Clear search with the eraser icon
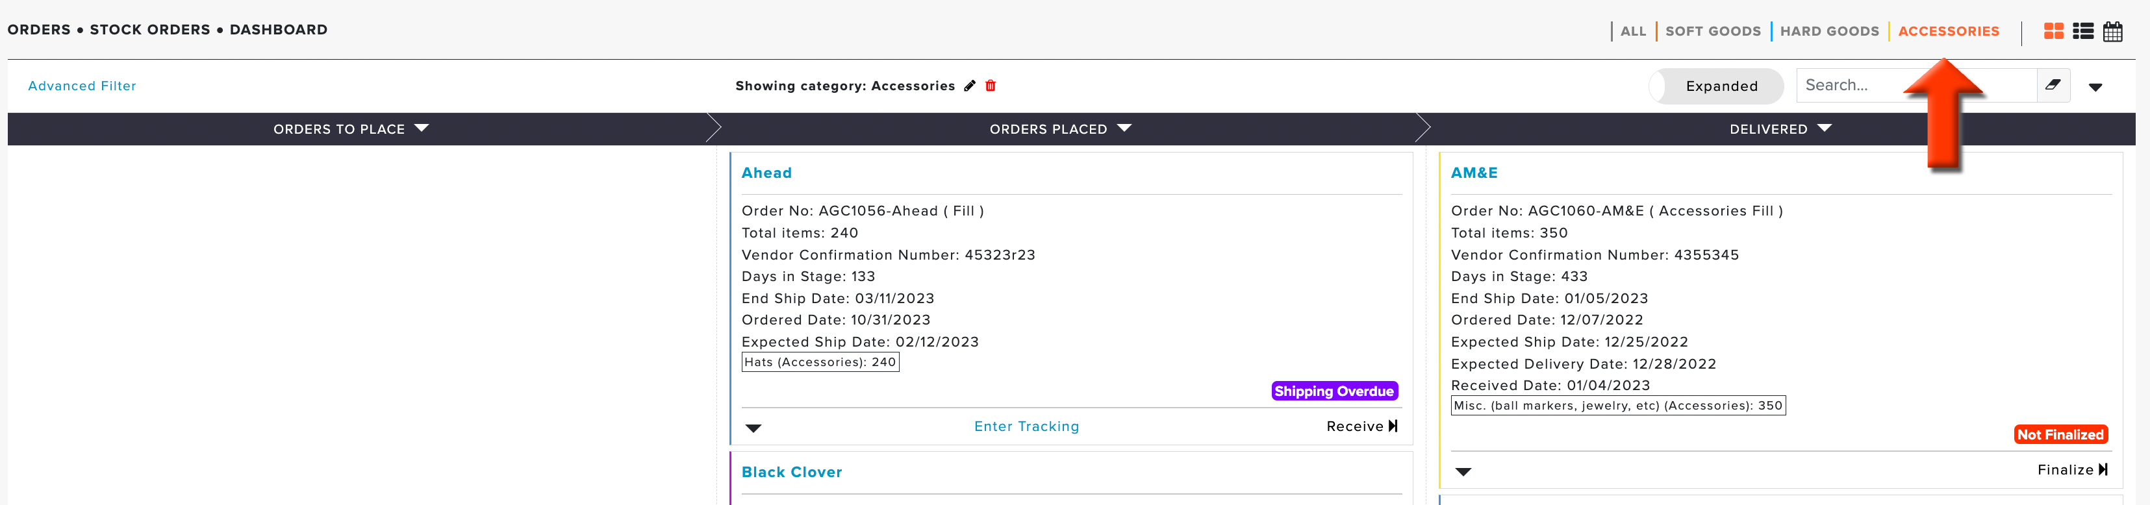The height and width of the screenshot is (505, 2150). (x=2053, y=85)
